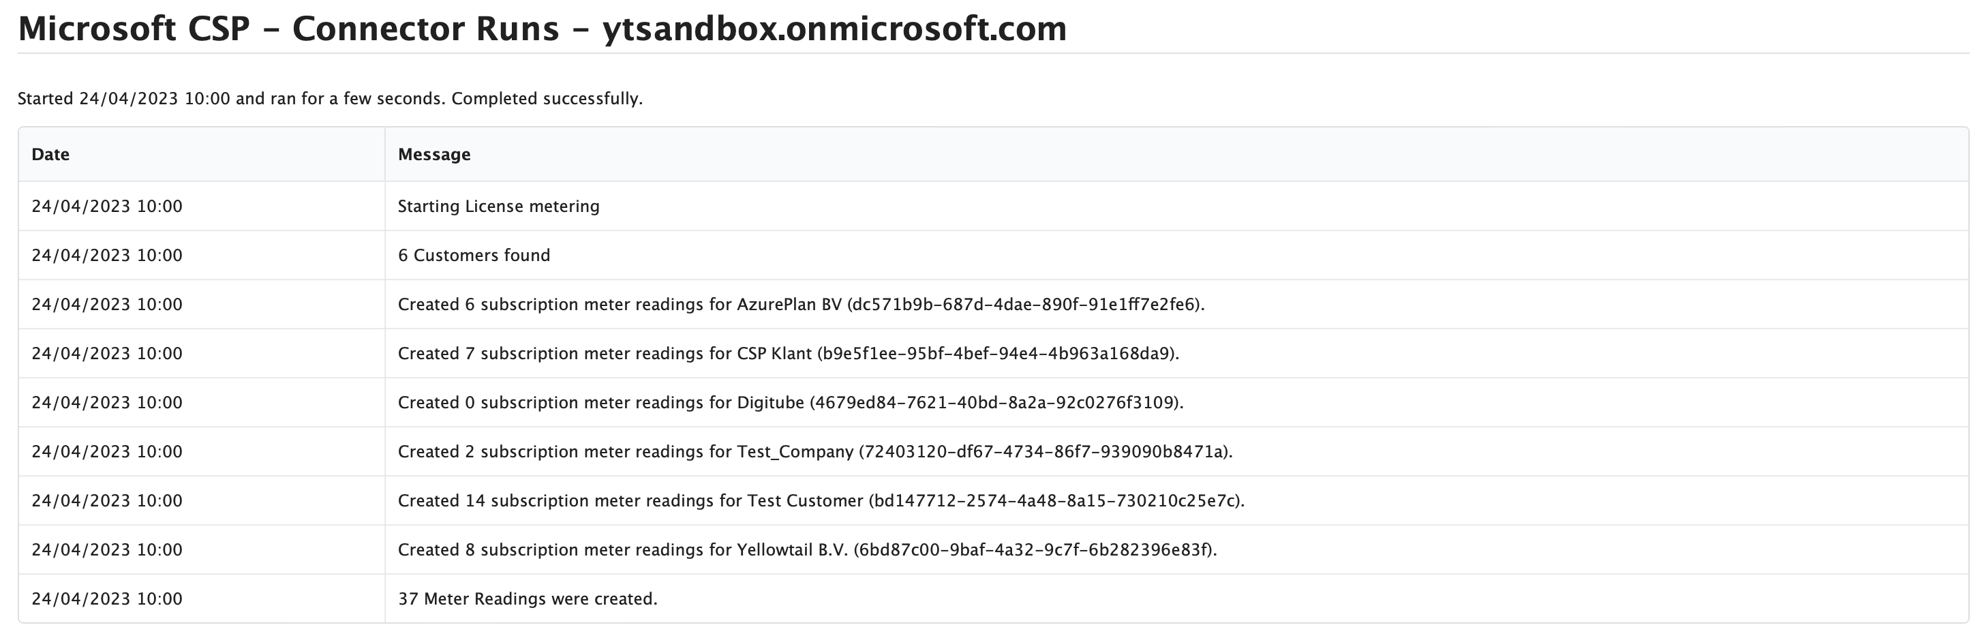Click the Microsoft CSP Connector Runs page title

point(542,29)
